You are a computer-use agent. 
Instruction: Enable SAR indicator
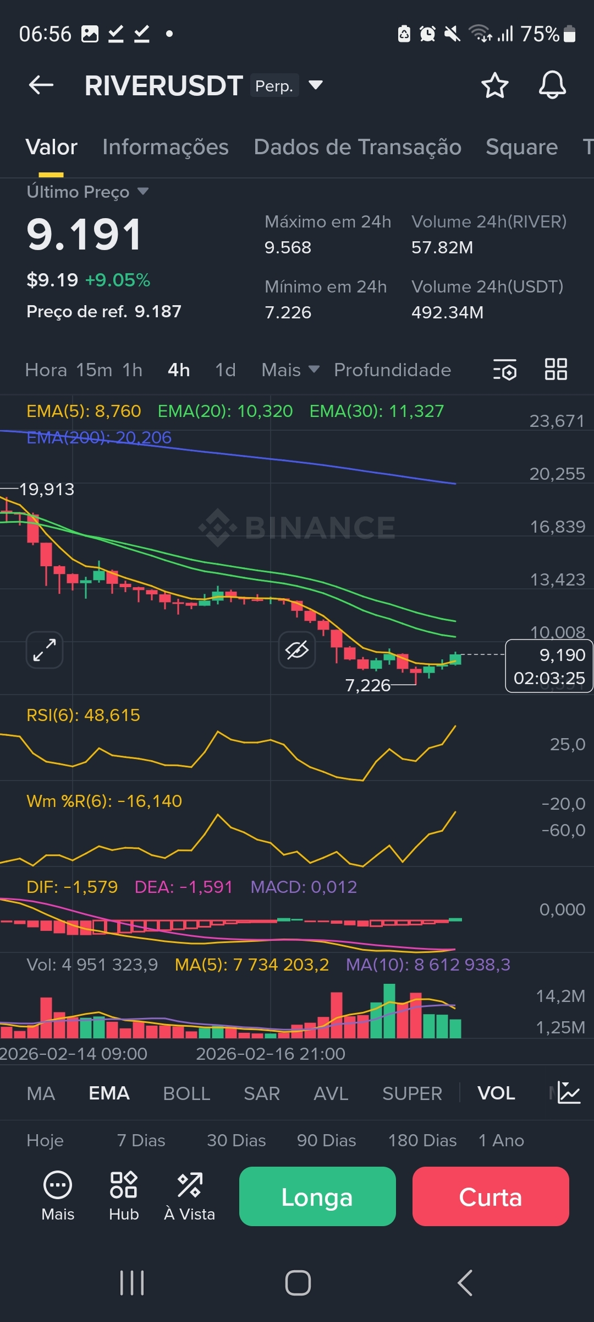pyautogui.click(x=262, y=1093)
